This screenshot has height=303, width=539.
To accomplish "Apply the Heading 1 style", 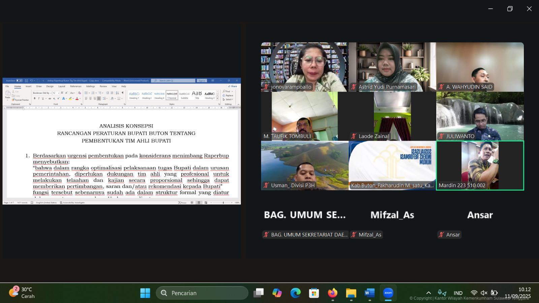I will click(x=134, y=95).
